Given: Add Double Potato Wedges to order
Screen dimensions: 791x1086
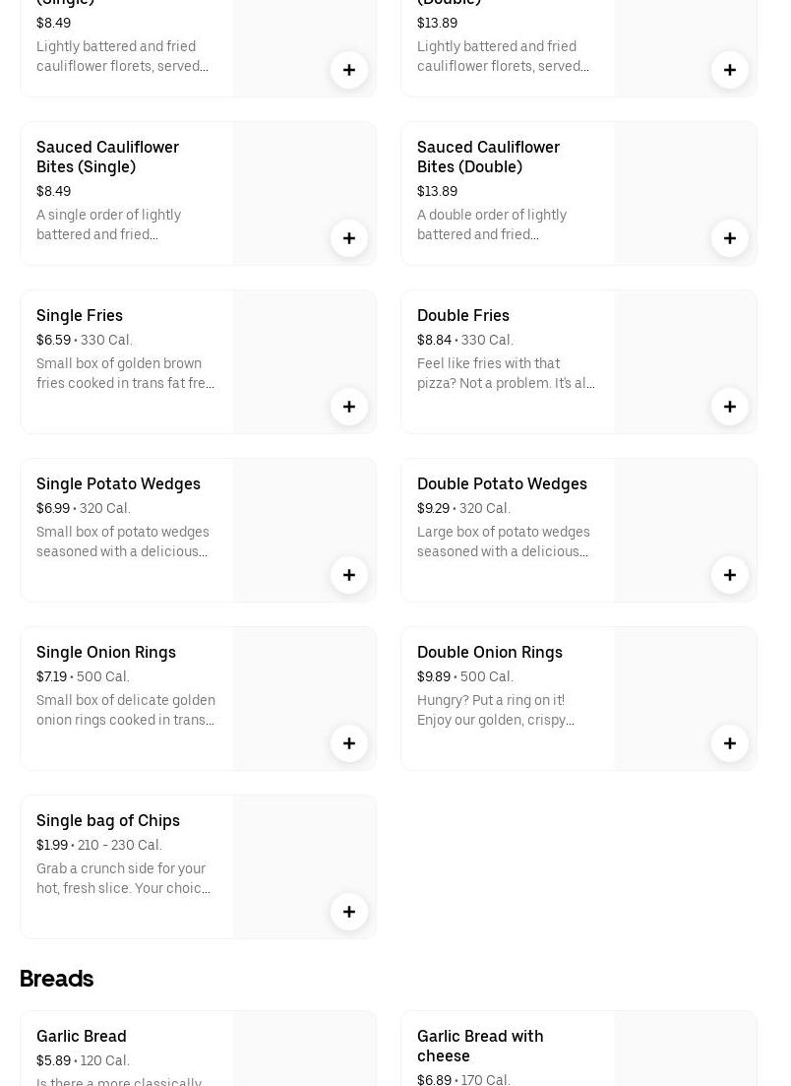Looking at the screenshot, I should pos(730,575).
